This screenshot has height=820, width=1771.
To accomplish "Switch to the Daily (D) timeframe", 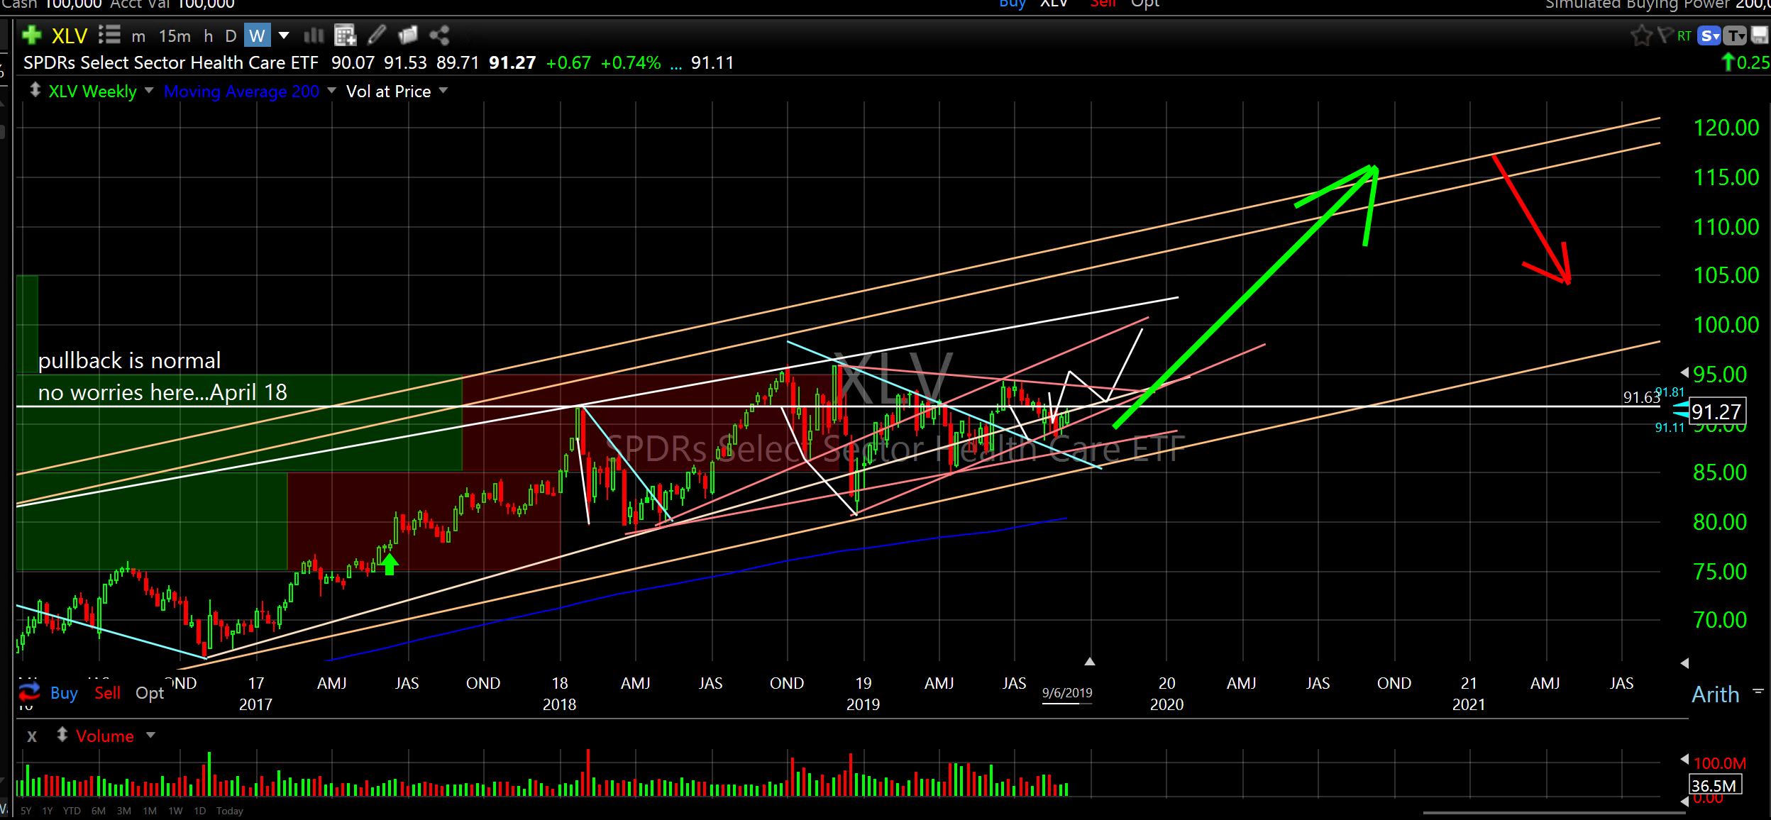I will tap(231, 35).
